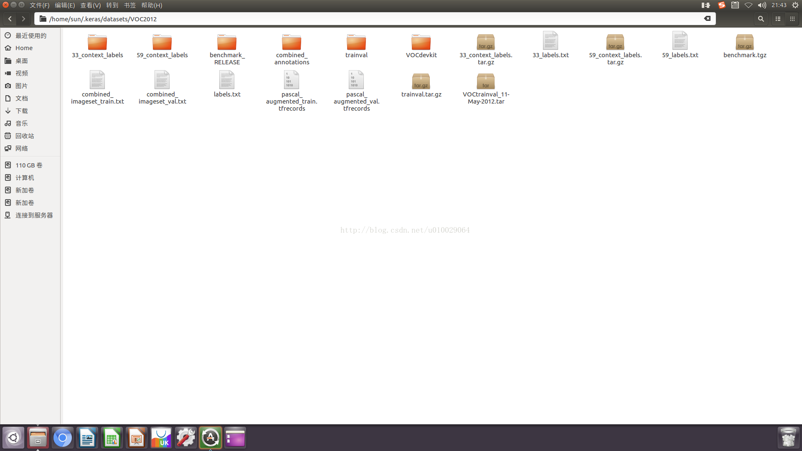
Task: Select the 59_context_labels.tar.gz archive
Action: coord(615,49)
